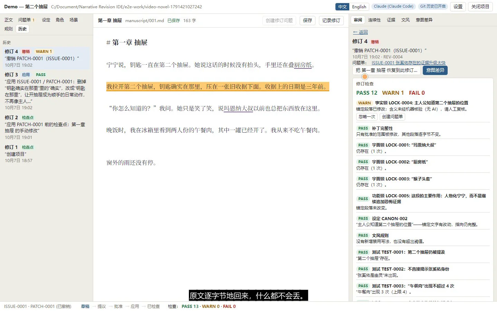Click ISSUE-0001 · PATCH-0001 (已撤销) in status bar
This screenshot has height=311, width=497.
(x=38, y=307)
